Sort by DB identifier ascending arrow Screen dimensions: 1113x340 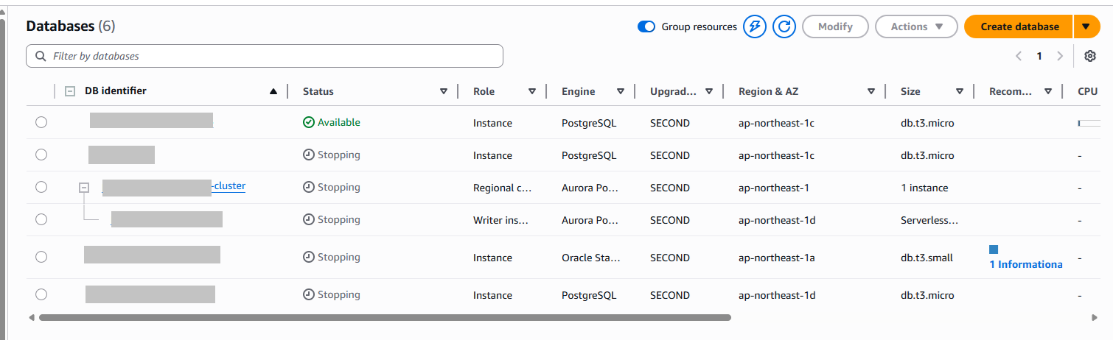pyautogui.click(x=273, y=92)
